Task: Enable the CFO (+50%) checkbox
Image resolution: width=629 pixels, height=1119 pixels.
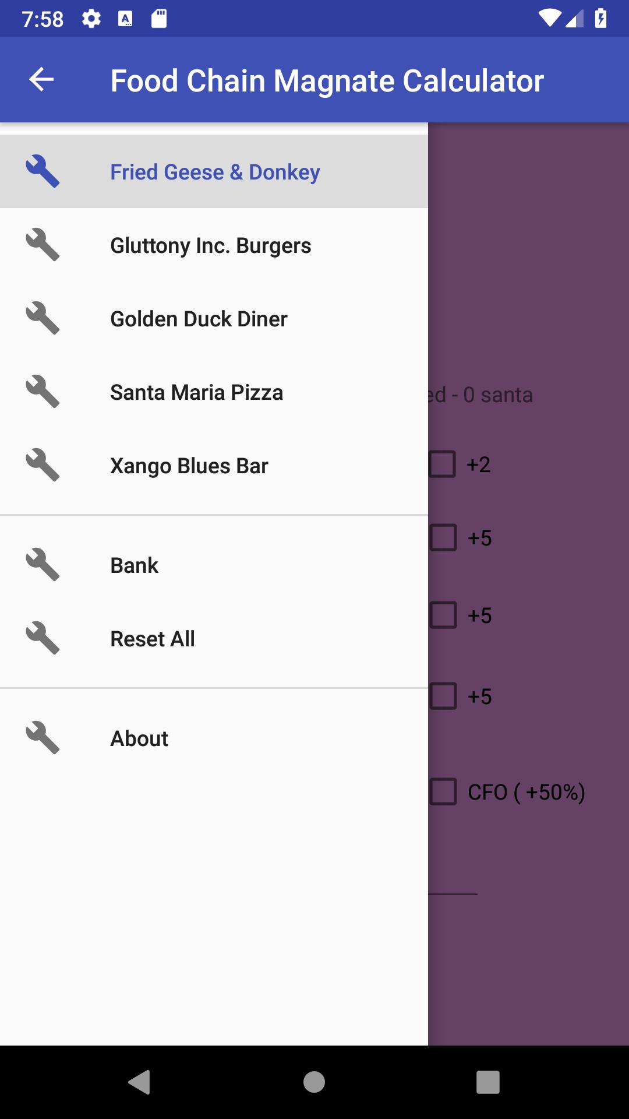Action: tap(443, 792)
